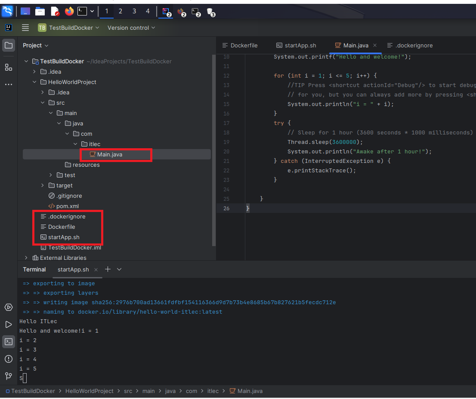The height and width of the screenshot is (399, 476).
Task: Switch to workspace 4
Action: [x=148, y=11]
